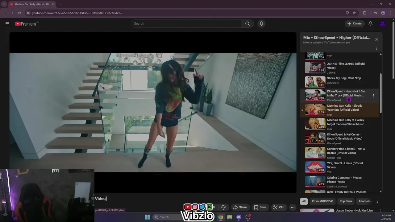Open File Explorer from the taskbar
The image size is (395, 222).
point(230,217)
